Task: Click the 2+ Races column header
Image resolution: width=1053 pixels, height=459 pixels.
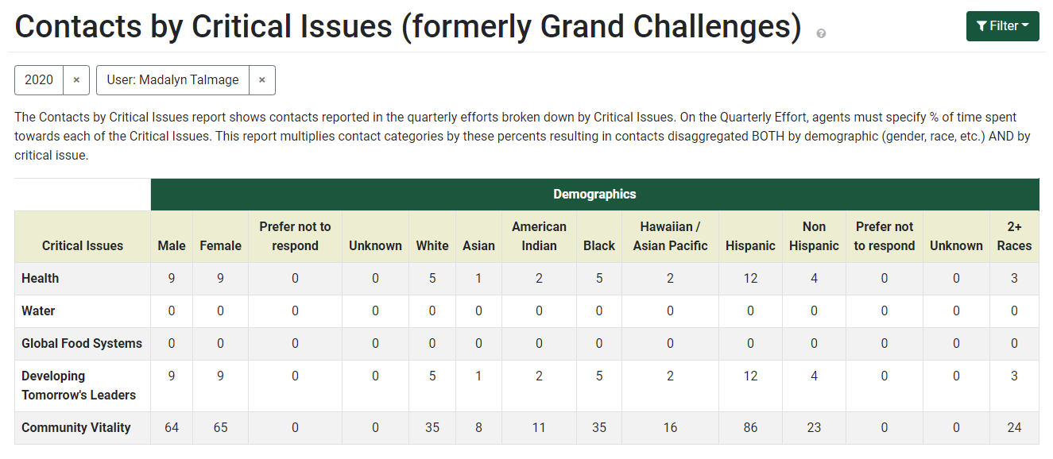Action: click(x=1014, y=236)
